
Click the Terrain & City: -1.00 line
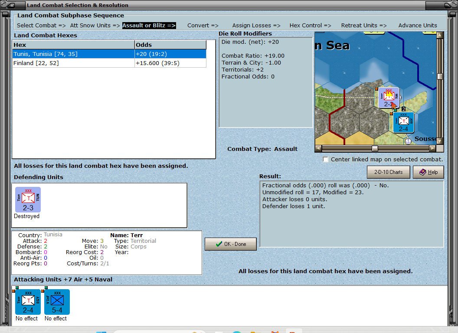tap(251, 63)
